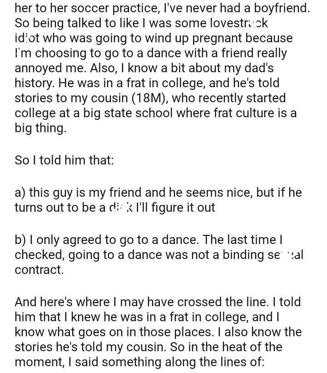Click the phrase "big state school"
This screenshot has width=327, height=373.
pos(129,113)
